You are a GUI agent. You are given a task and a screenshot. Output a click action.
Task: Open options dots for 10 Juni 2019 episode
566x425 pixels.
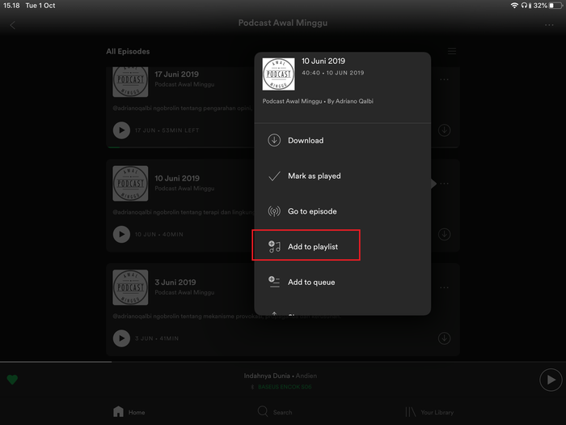point(444,184)
